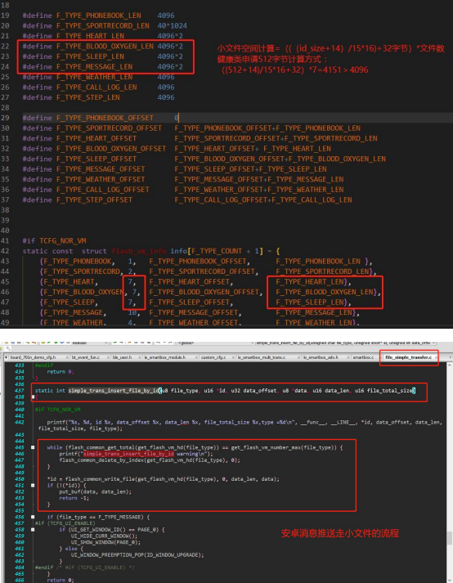Click 'return -1;' on line 453
The height and width of the screenshot is (583, 453).
point(74,498)
